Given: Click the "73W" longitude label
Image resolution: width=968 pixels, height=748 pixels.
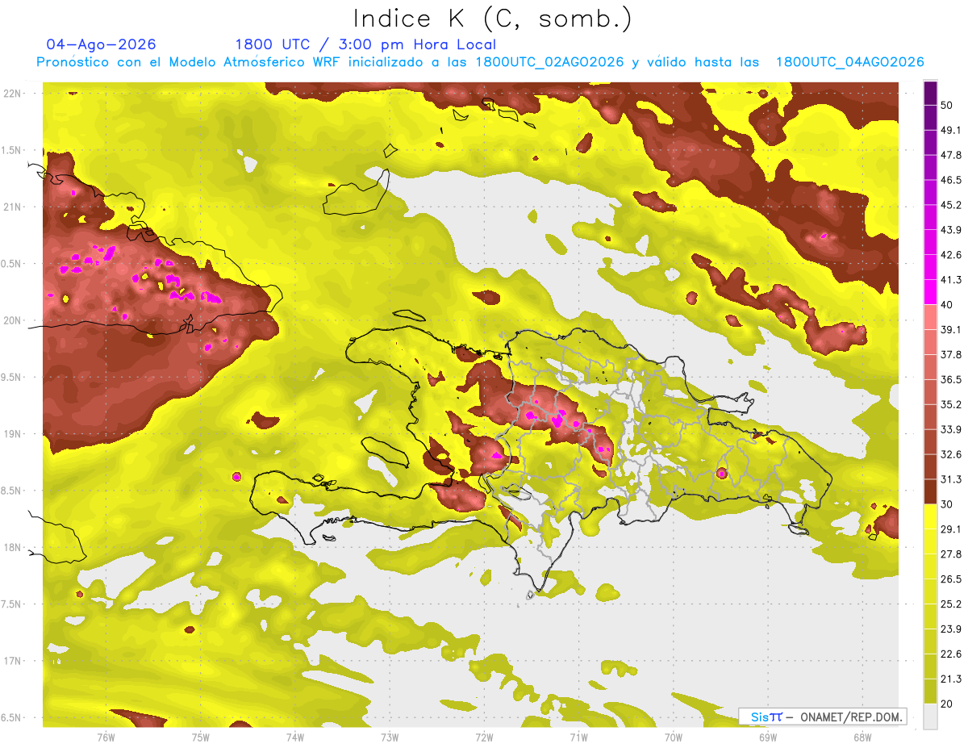Looking at the screenshot, I should (x=390, y=738).
